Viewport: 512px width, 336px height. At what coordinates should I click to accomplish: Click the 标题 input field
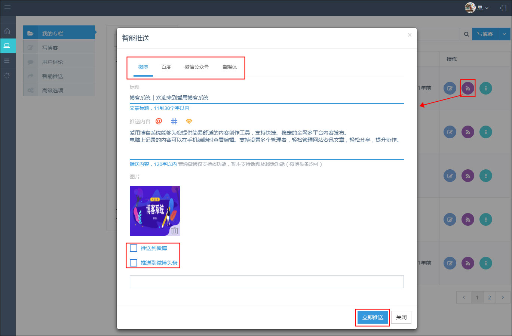pyautogui.click(x=267, y=98)
